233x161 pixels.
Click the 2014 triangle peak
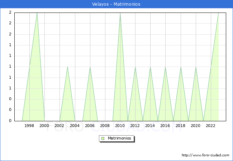[x=151, y=67]
